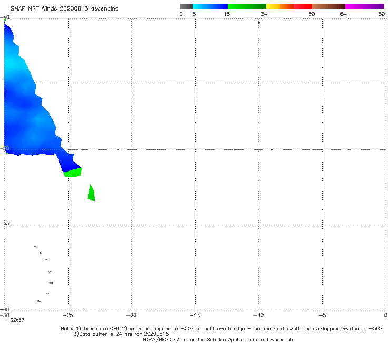Screen dimensions: 390x343
Task: Click the color bar label '5'
Action: pos(194,14)
